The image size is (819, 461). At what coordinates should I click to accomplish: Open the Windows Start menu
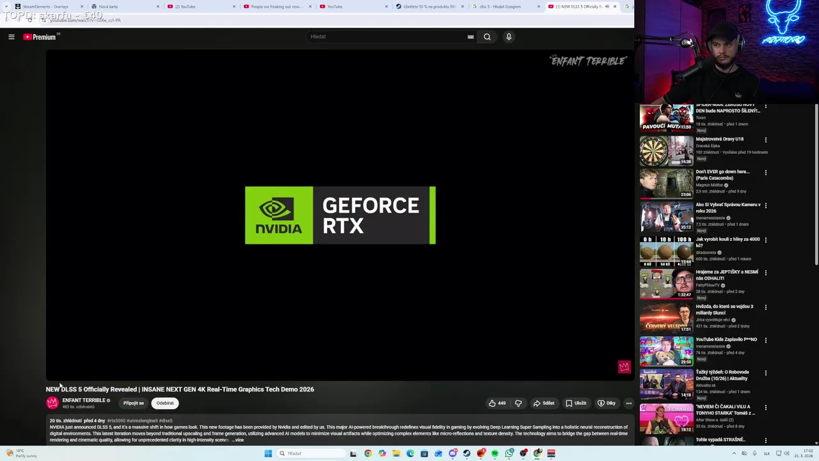268,453
